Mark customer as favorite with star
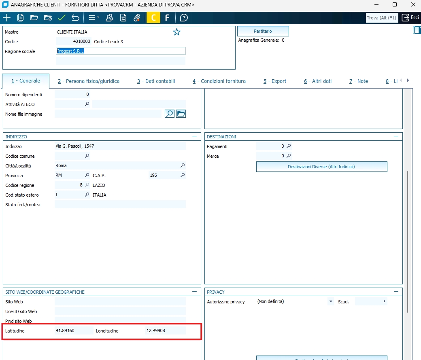This screenshot has height=360, width=421. pos(176,32)
